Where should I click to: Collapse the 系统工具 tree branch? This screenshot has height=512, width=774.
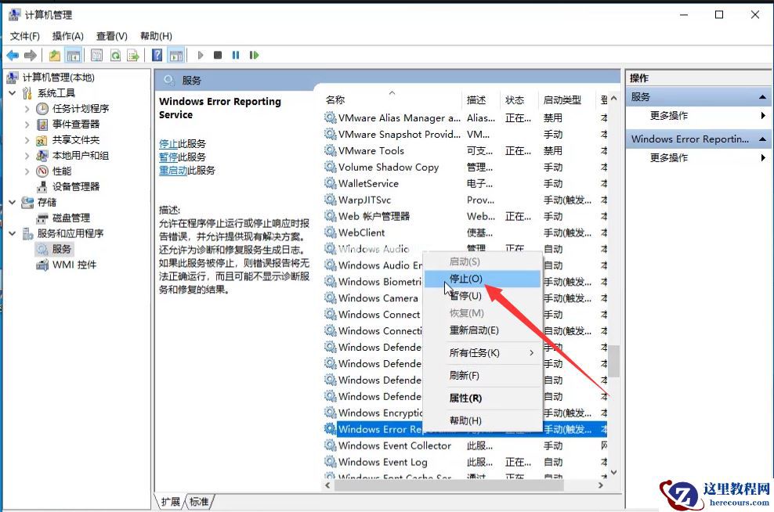tap(13, 92)
